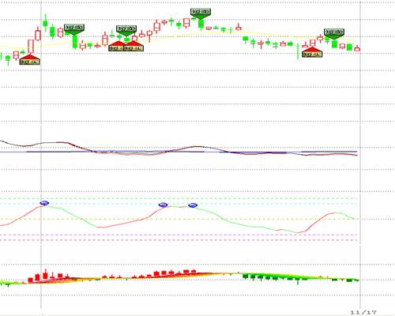
Task: Click the third blue oval on the oscillator
Action: tap(193, 205)
